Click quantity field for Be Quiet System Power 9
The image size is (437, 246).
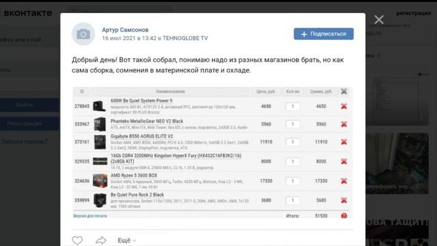click(293, 107)
